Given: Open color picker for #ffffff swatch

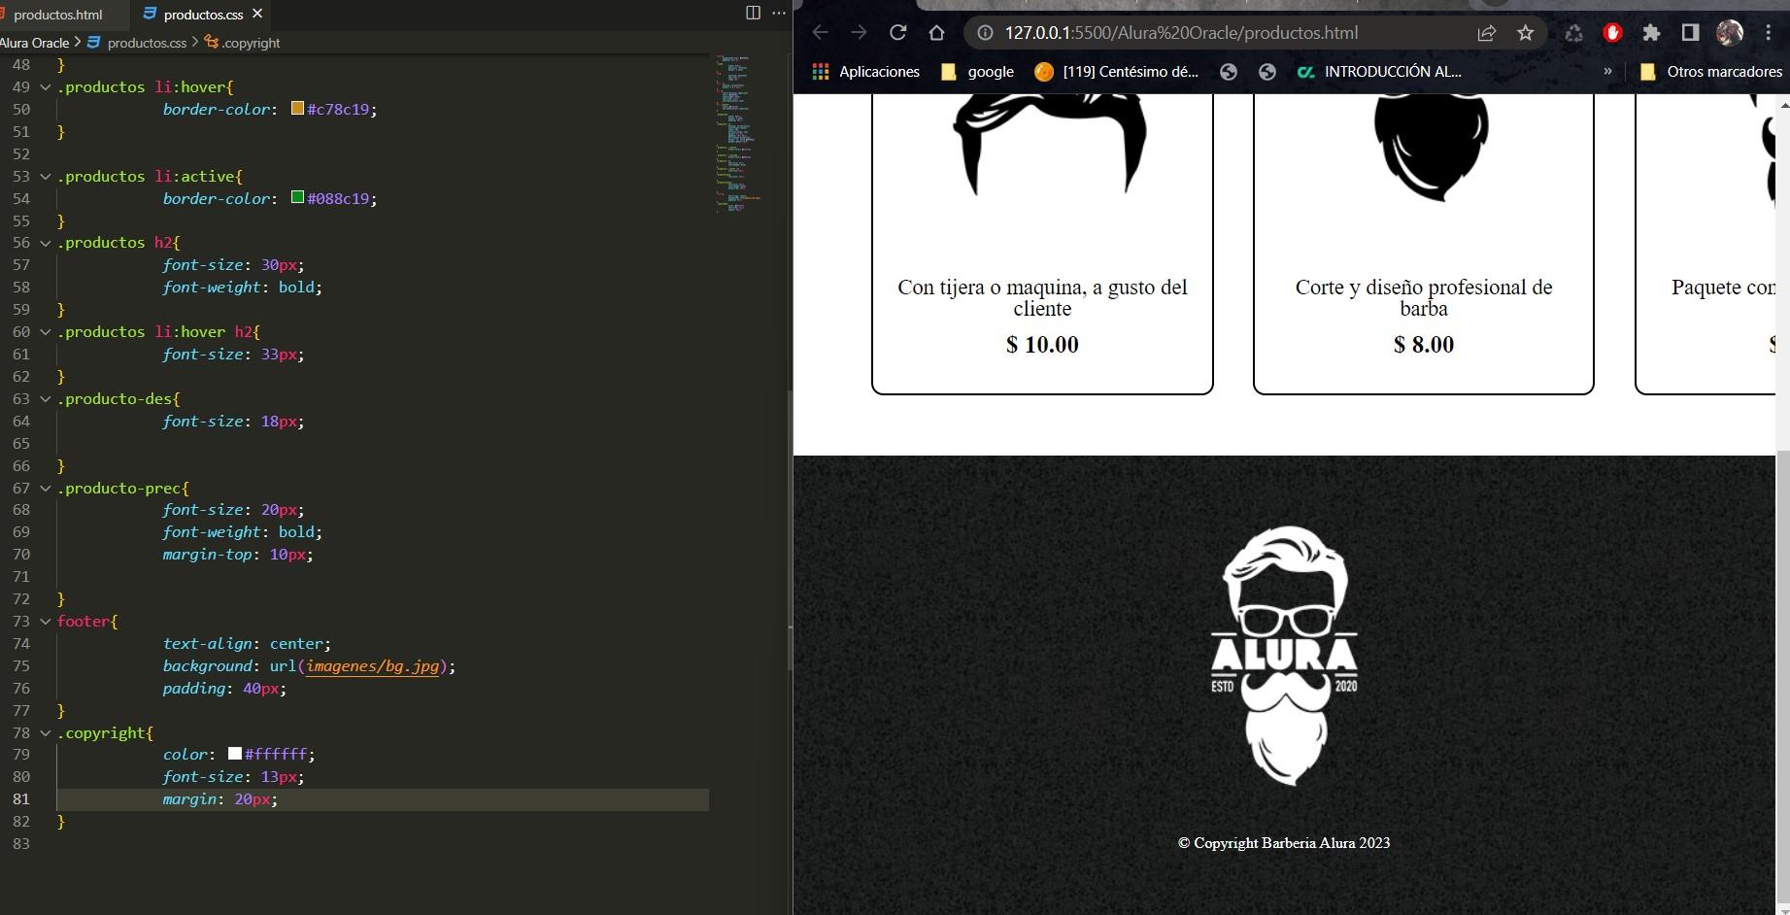Looking at the screenshot, I should tap(235, 754).
